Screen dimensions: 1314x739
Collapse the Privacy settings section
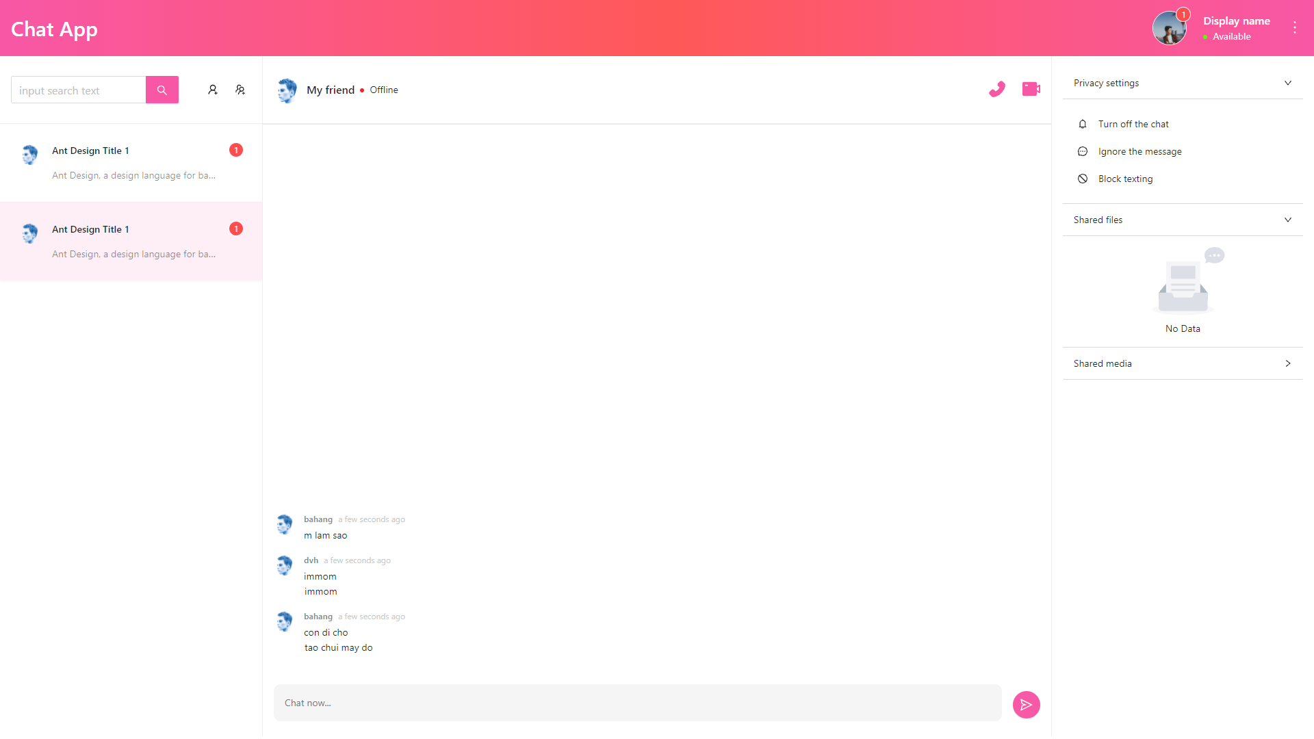coord(1288,83)
